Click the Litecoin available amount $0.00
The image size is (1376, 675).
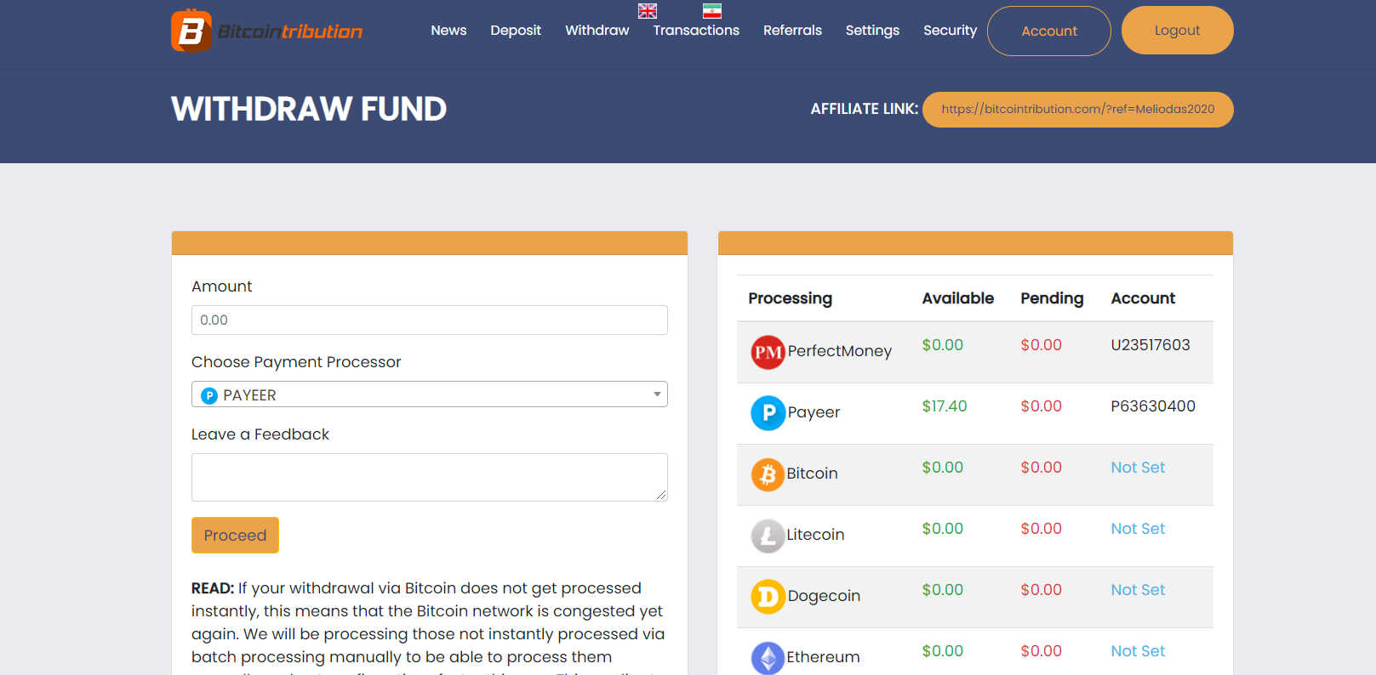[x=943, y=529]
